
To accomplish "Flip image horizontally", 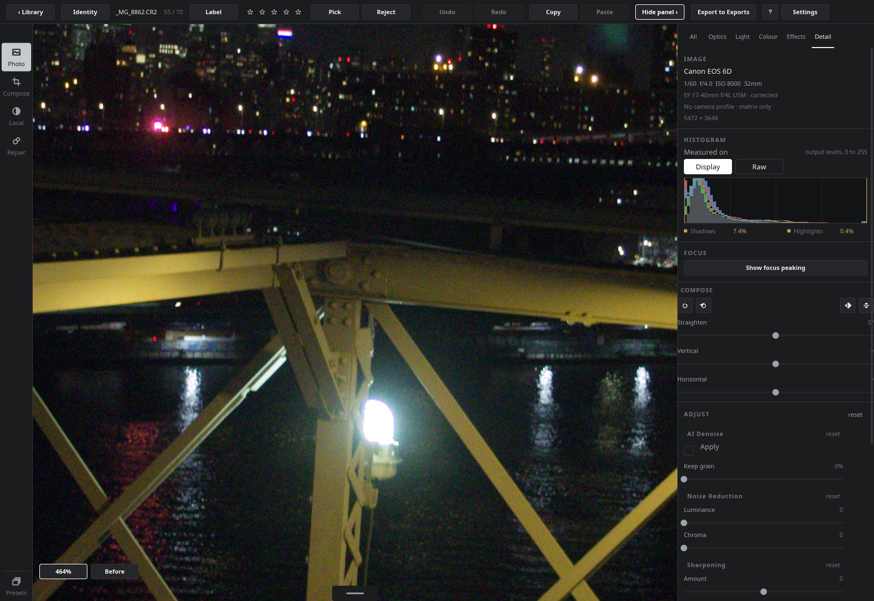I will 848,305.
